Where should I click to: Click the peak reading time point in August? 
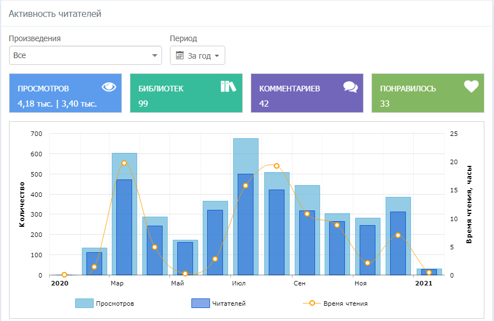(277, 166)
